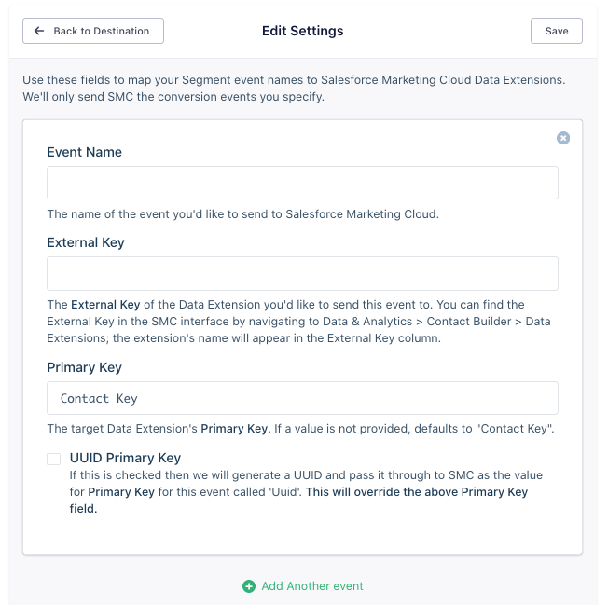The width and height of the screenshot is (608, 605).
Task: Click the UUID Primary Key label text
Action: pos(125,458)
